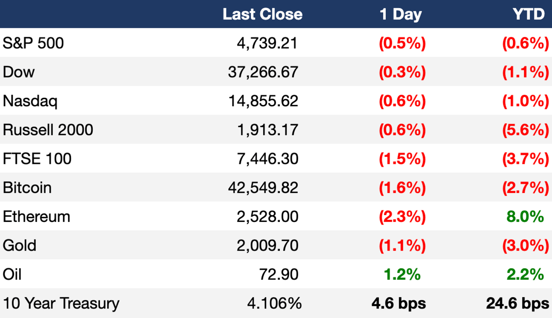Click the 24.6 bps YTD Treasury value

(517, 303)
